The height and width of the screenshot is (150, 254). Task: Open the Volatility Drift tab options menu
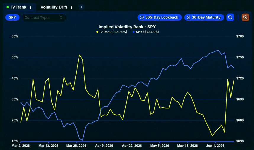coord(72,7)
